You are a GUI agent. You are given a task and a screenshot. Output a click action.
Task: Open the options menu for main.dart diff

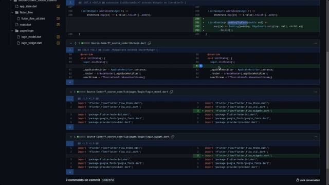[315, 43]
